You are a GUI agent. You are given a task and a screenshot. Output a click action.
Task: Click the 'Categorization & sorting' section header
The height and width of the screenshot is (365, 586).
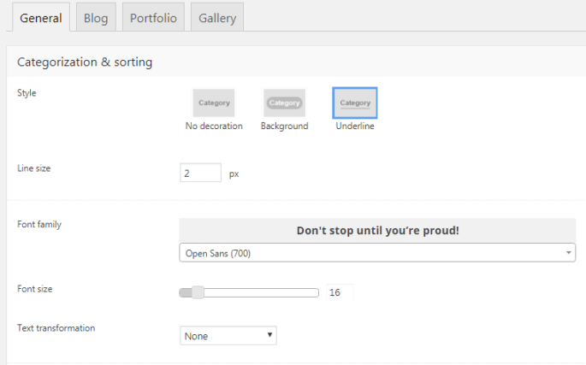pos(85,62)
